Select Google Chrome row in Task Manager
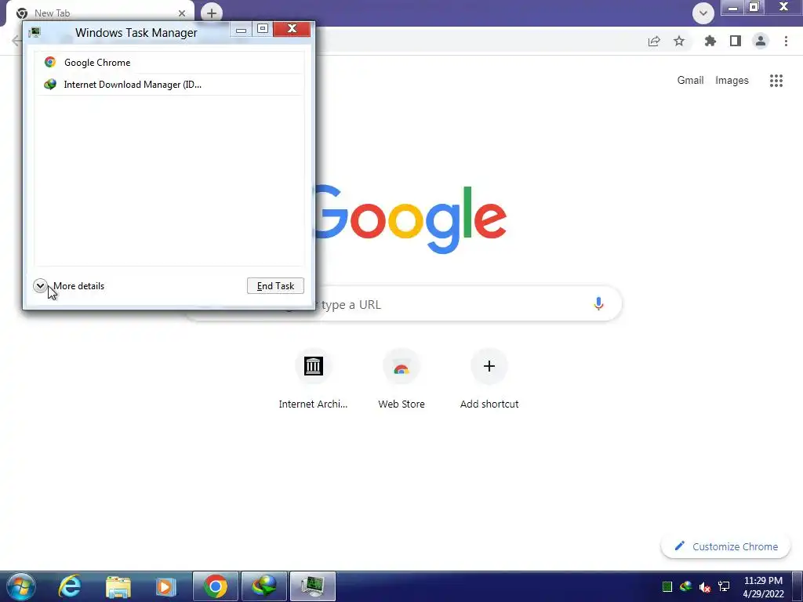 [170, 63]
